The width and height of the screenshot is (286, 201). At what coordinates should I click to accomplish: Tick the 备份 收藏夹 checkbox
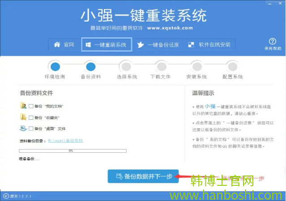(31, 117)
